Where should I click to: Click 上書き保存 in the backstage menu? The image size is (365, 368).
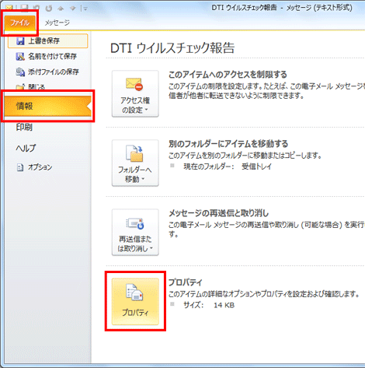point(48,41)
